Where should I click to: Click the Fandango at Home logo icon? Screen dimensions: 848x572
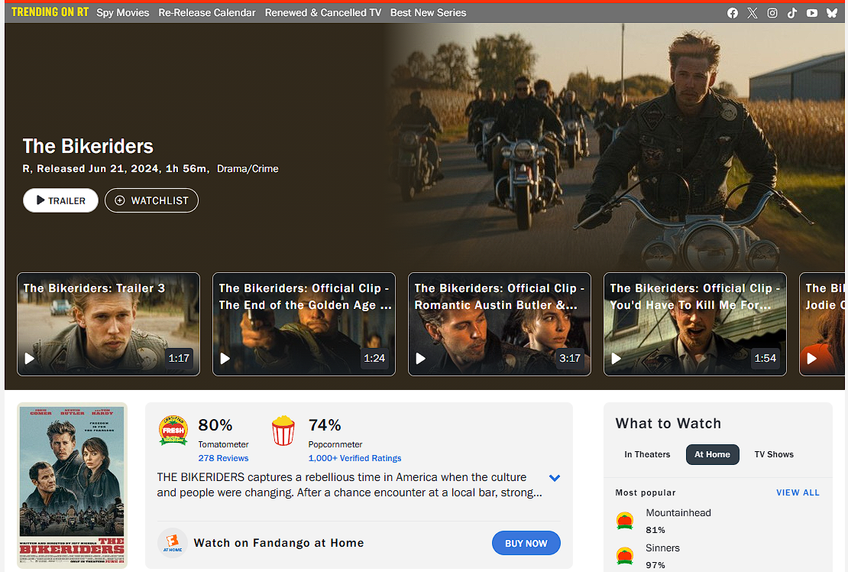tap(173, 543)
